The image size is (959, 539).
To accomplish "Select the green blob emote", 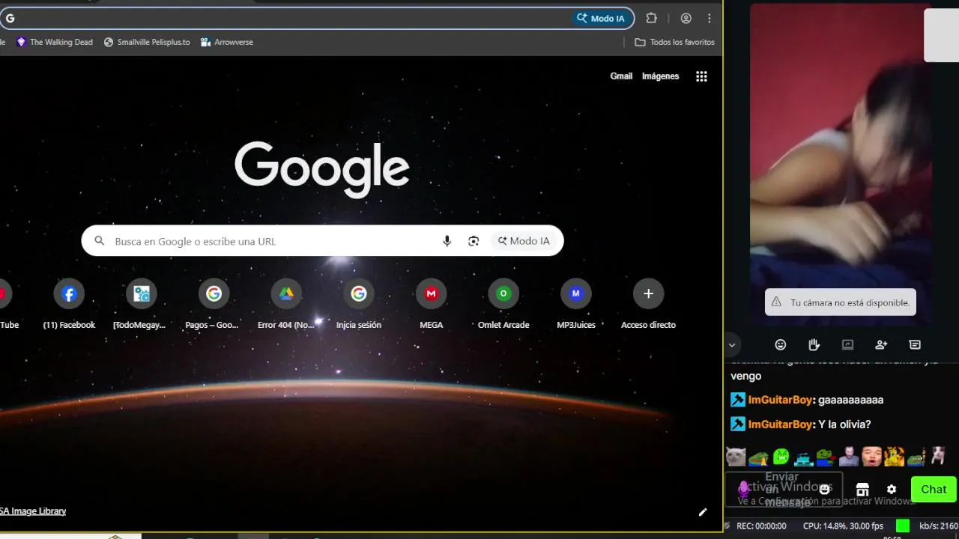I will 781,456.
